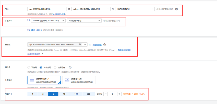Image resolution: width=217 pixels, height=104 pixels.
Task: Open 前往控制台创建 link
Action: (59, 14)
